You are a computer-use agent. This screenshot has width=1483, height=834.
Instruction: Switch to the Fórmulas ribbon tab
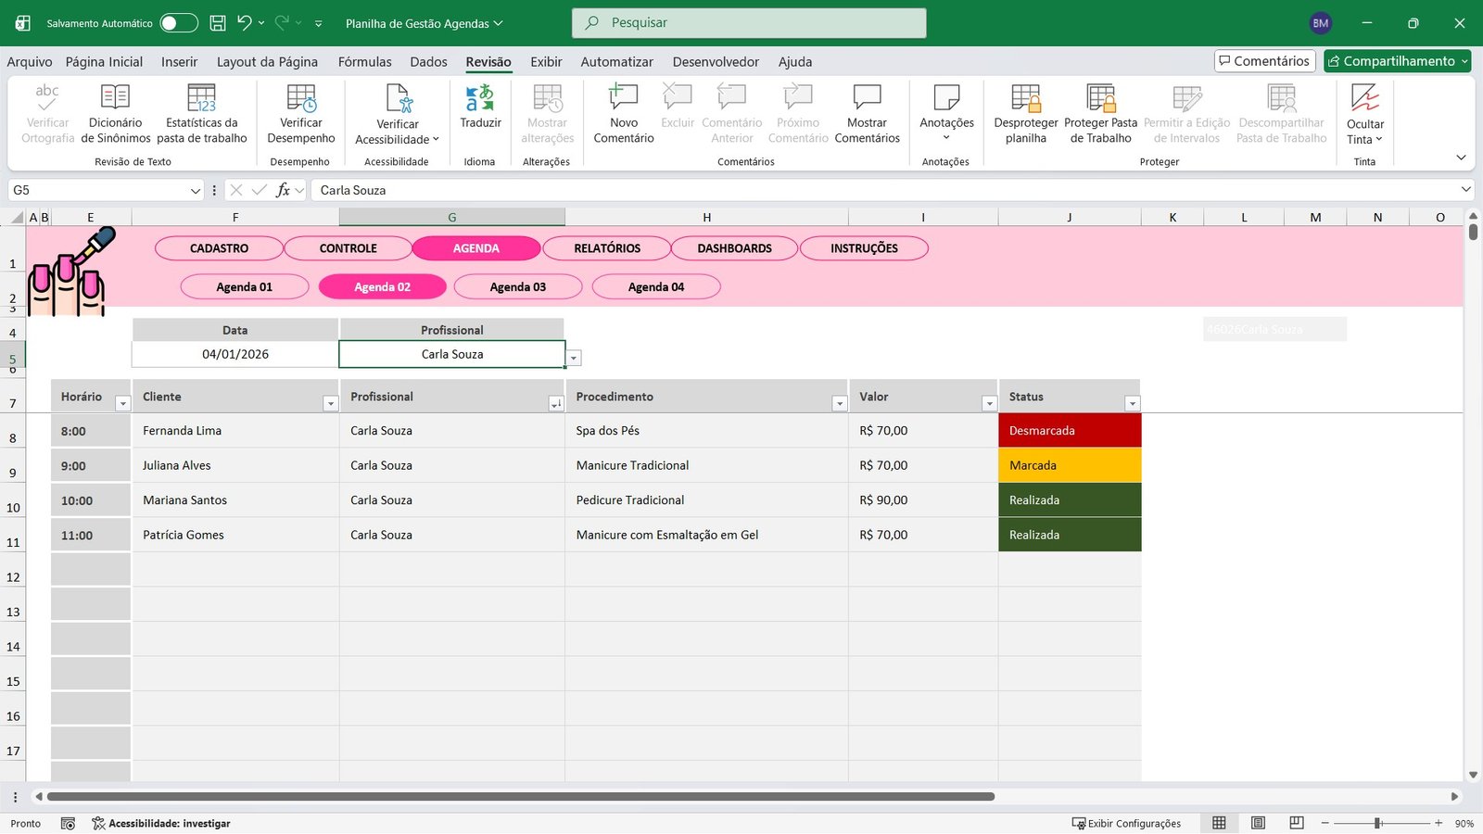[x=364, y=61]
